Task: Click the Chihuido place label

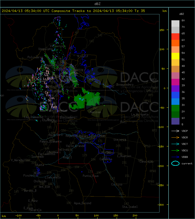Action: (40, 181)
